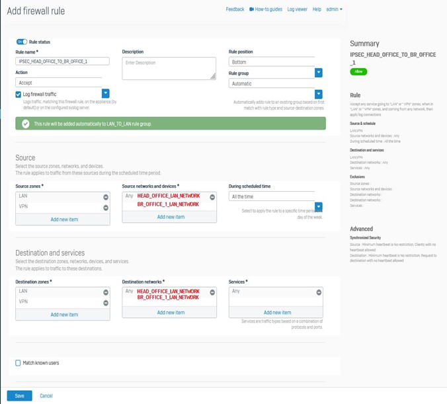Remove VPN from Source zones
Viewport: 447px width, 404px height.
[106, 208]
